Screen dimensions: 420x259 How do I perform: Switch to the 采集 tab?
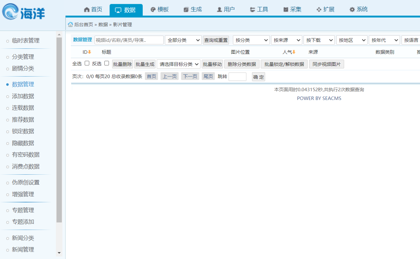[x=292, y=9]
